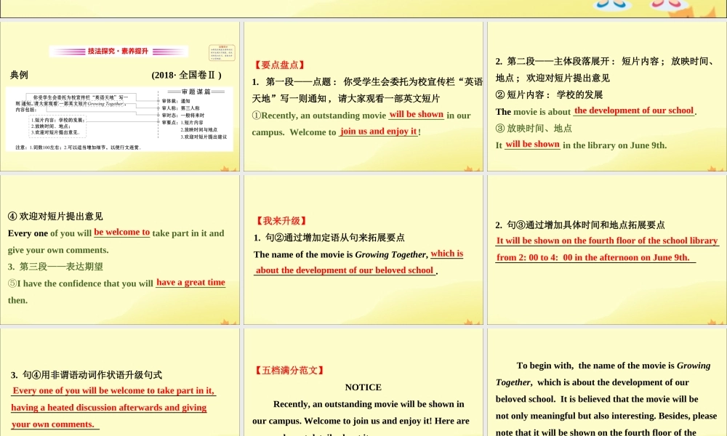Select the line 'having a heated discussion afterwards and giving'
The image size is (727, 436).
click(x=109, y=408)
